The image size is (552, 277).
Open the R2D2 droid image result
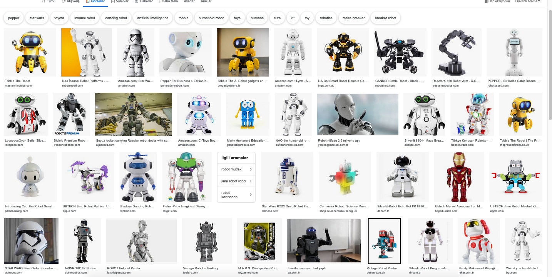click(x=286, y=177)
